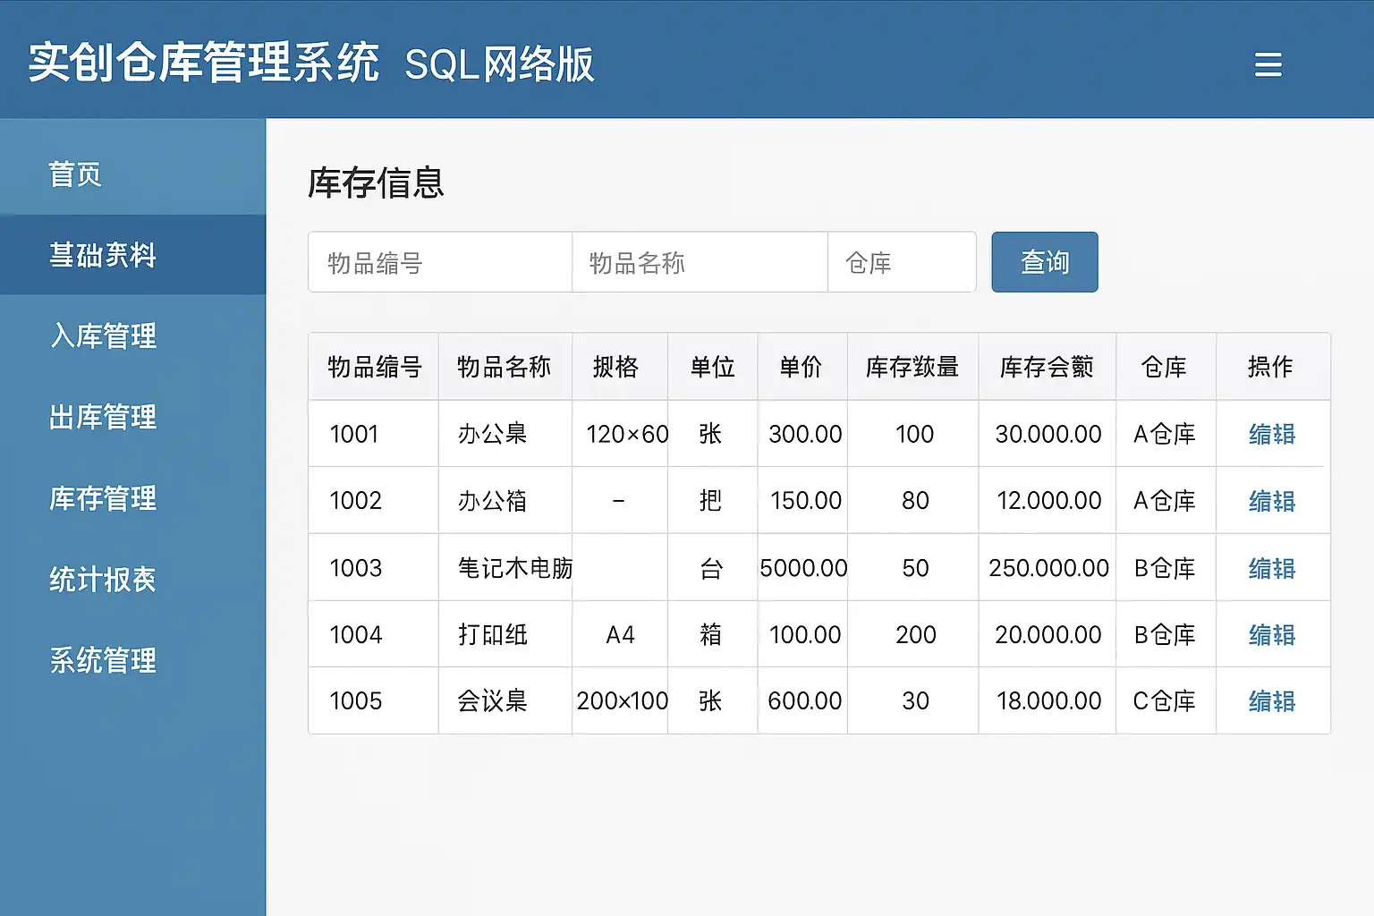Click the unit price 150.00
Screen dimensions: 1374x916
pos(806,501)
